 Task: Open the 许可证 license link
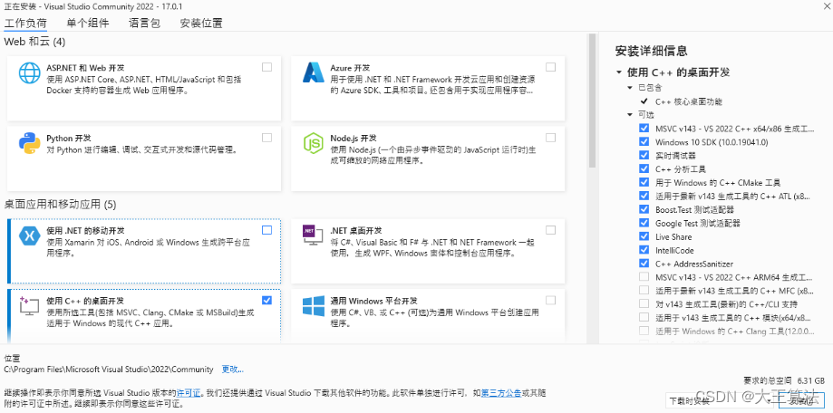coord(189,393)
